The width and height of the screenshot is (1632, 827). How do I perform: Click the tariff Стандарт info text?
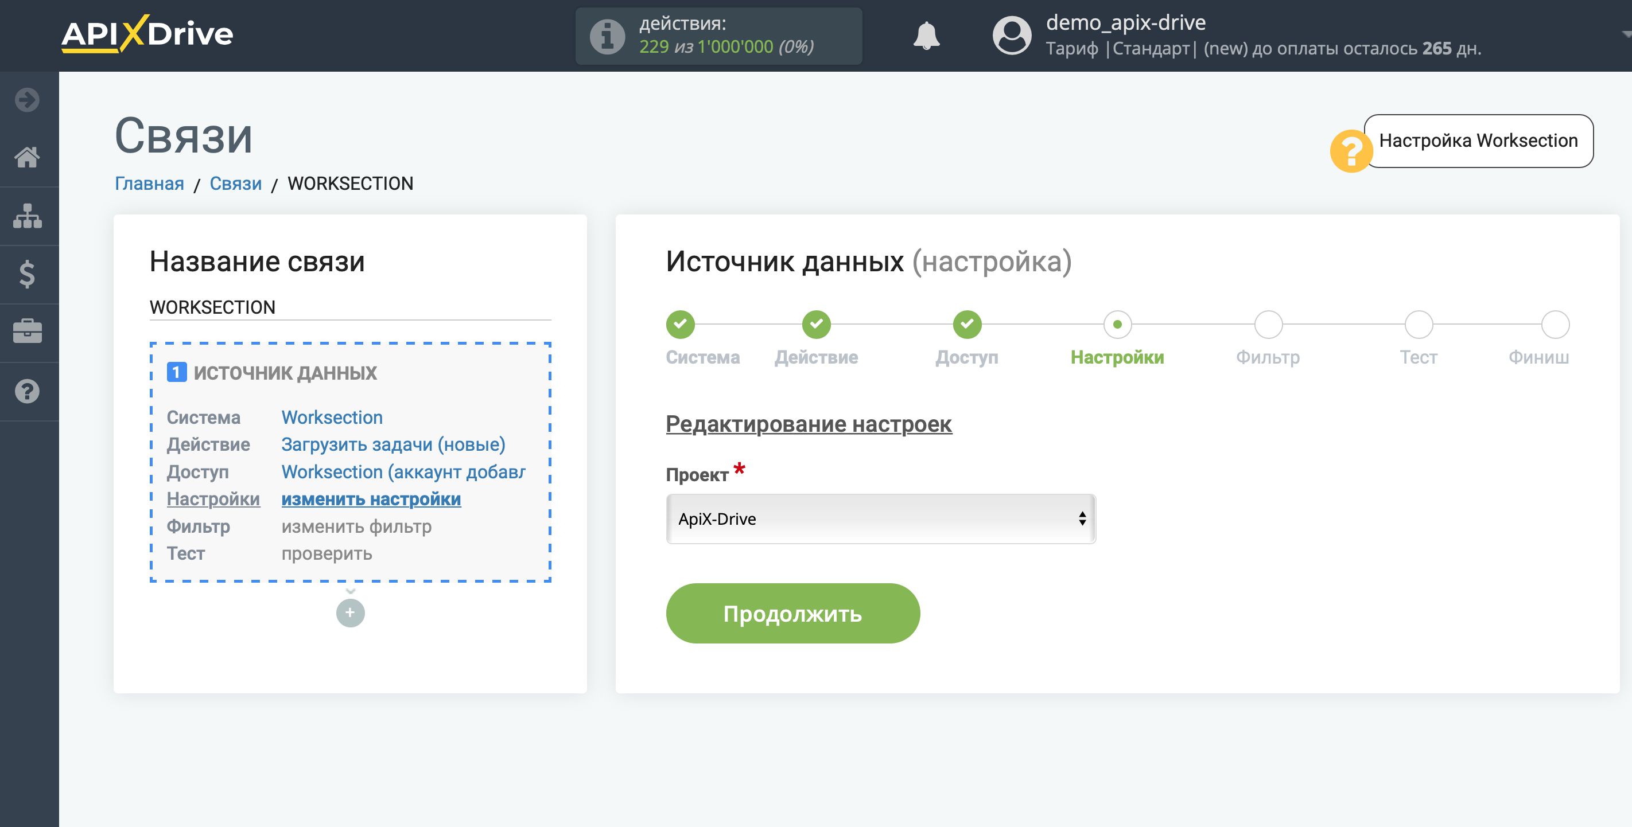coord(1263,49)
